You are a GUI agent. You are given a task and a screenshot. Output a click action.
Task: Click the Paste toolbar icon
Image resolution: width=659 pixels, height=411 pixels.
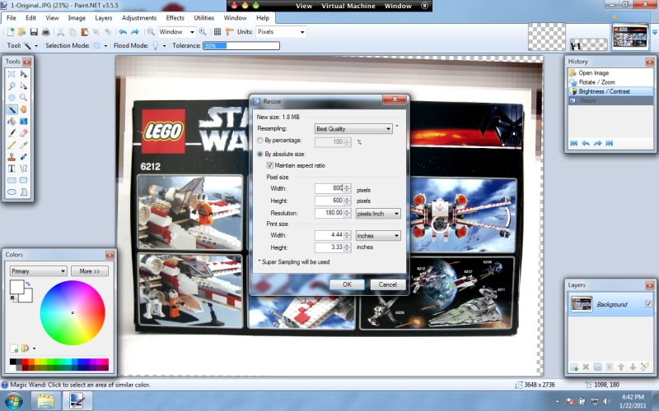click(85, 32)
